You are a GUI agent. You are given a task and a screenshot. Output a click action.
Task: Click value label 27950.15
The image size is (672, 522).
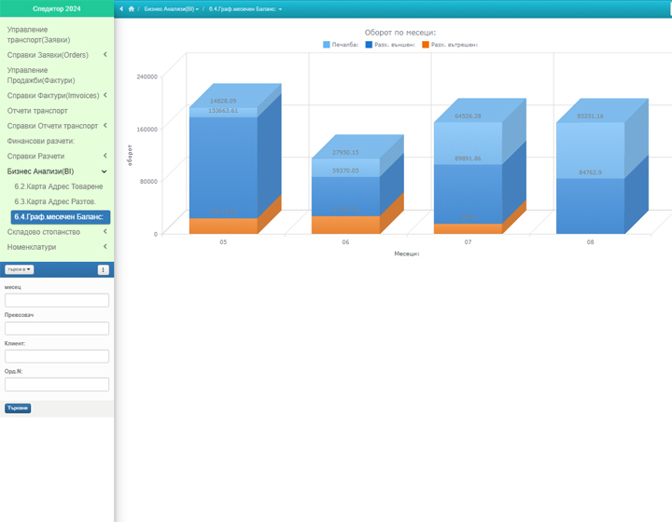[x=345, y=152]
